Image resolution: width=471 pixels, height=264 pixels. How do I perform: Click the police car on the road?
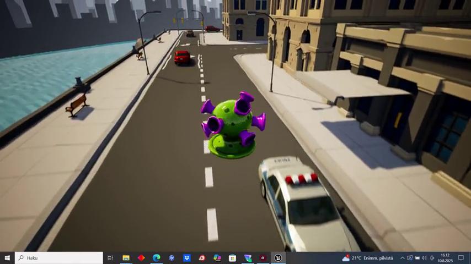(x=301, y=204)
